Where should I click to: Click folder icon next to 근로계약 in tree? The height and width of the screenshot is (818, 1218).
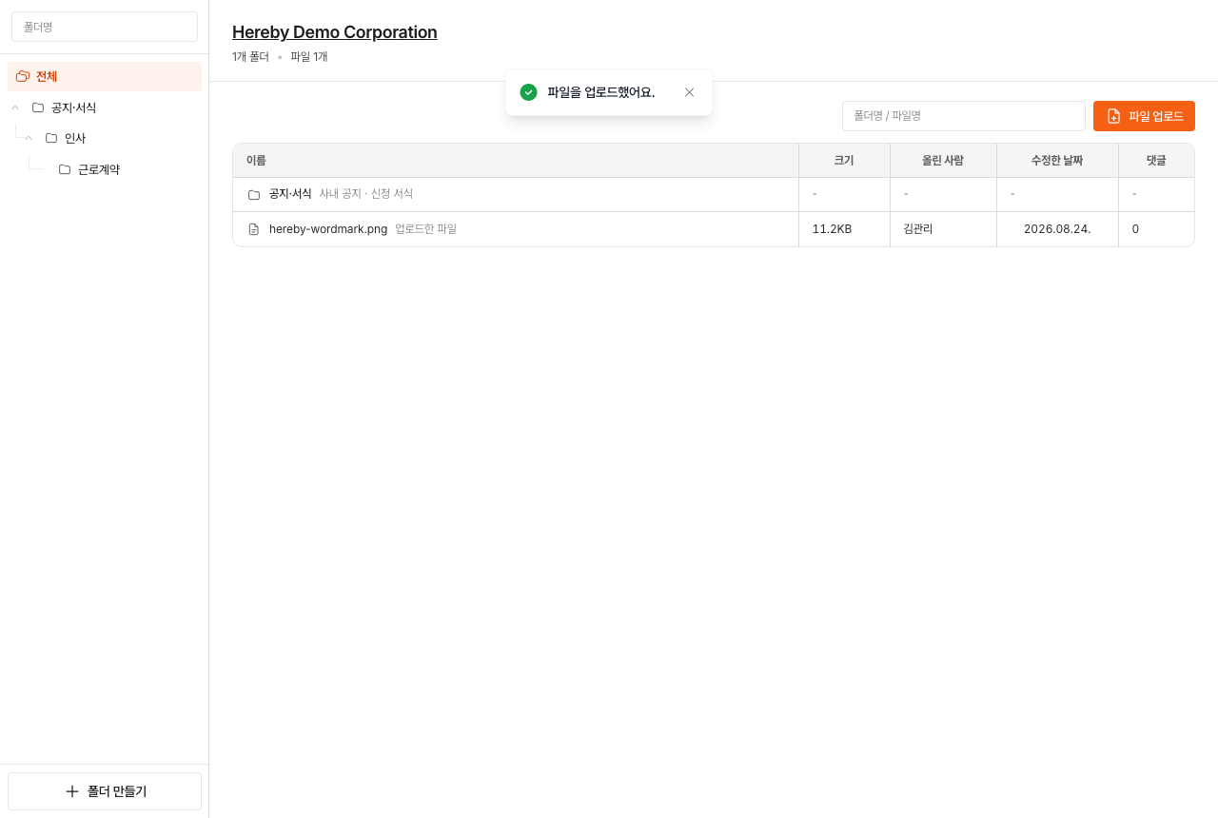65,169
